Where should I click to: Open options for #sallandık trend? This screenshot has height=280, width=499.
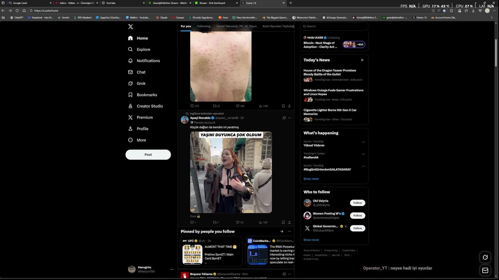[363, 154]
